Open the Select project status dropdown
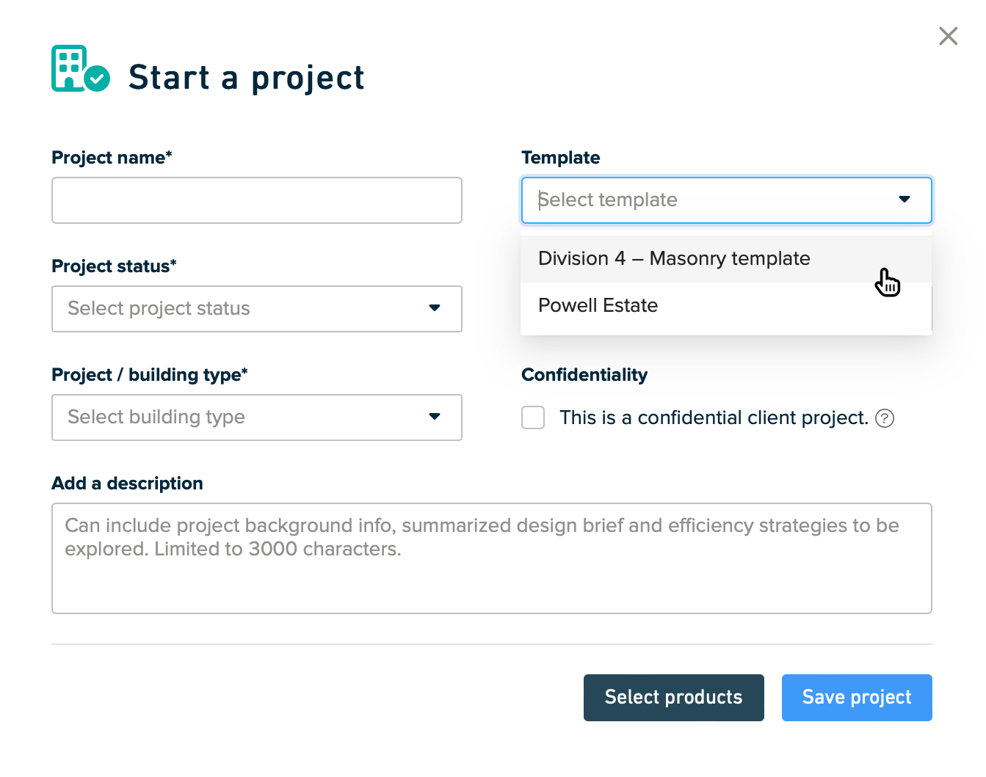 [257, 309]
